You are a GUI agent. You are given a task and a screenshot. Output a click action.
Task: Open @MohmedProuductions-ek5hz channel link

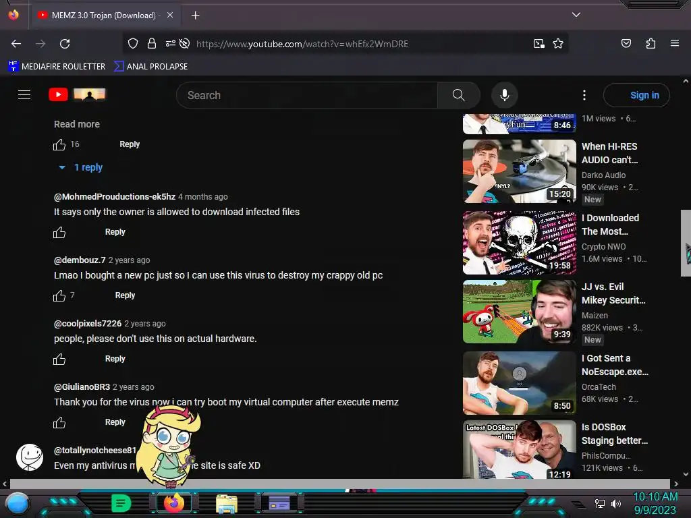[x=115, y=196]
